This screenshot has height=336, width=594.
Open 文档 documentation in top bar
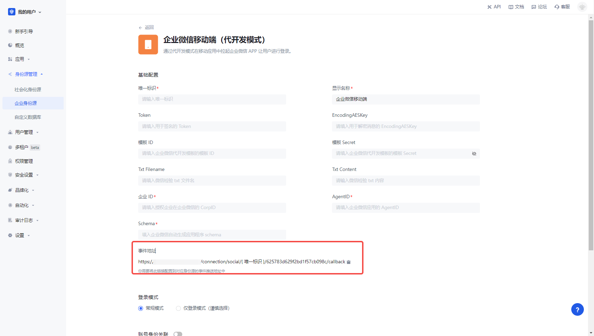pos(516,7)
